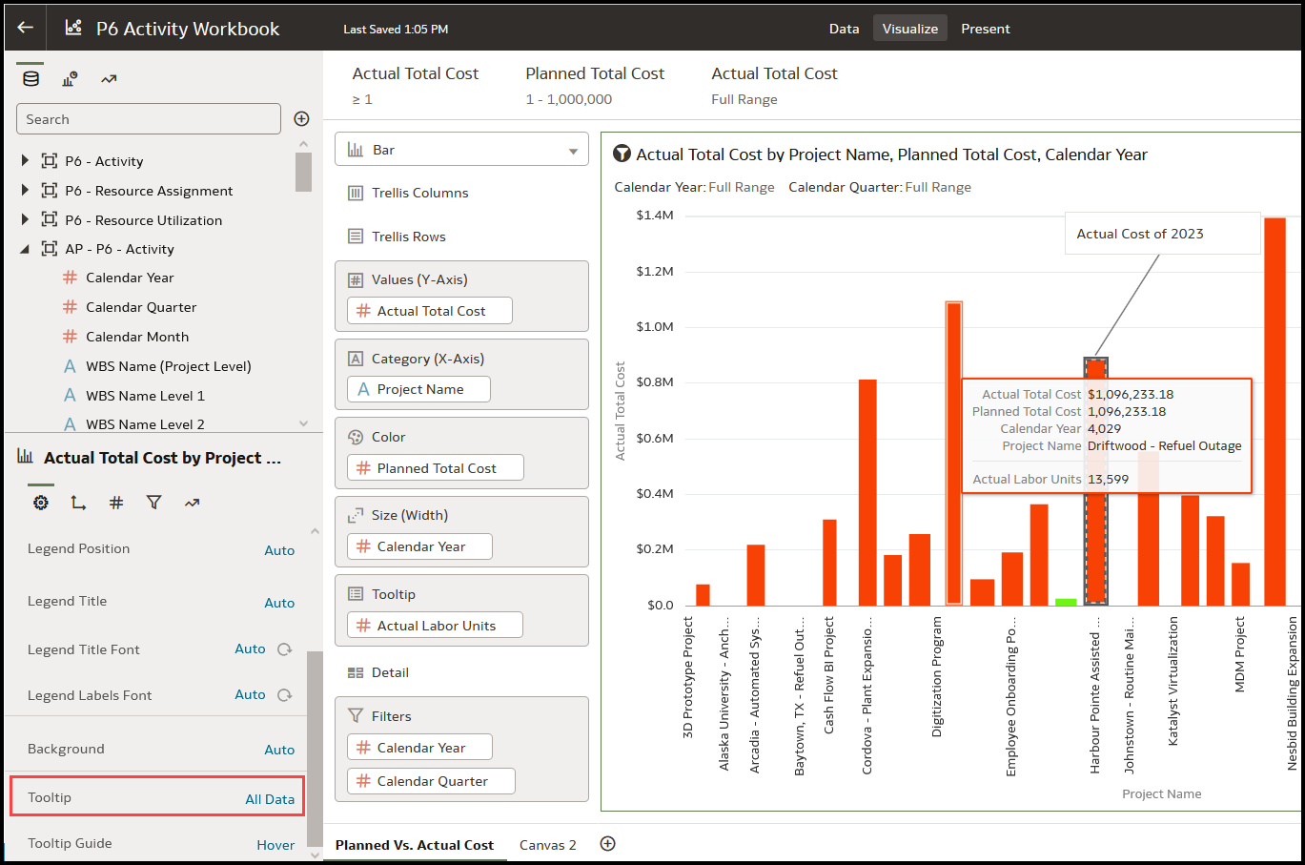Click the add data plus icon beside Search
Viewport: 1305px width, 865px height.
click(301, 118)
